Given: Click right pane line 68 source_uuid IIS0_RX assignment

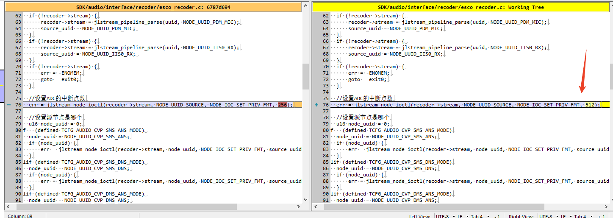Looking at the screenshot, I should [x=396, y=54].
